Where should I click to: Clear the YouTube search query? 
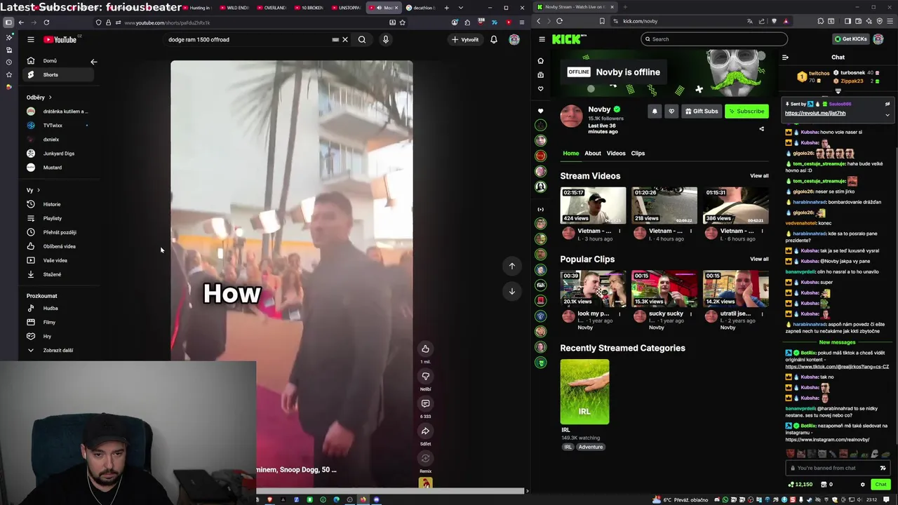[x=345, y=39]
